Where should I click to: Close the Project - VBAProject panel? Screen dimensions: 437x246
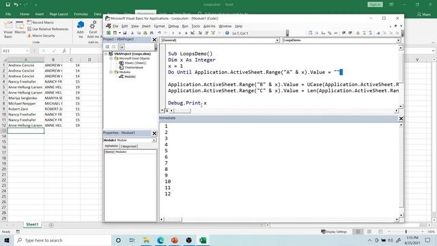154,40
